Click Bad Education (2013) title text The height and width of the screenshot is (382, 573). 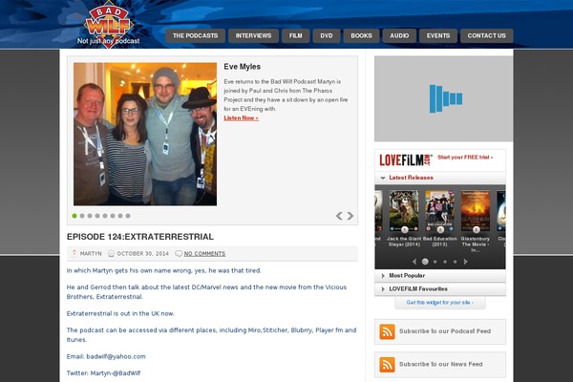(x=439, y=242)
